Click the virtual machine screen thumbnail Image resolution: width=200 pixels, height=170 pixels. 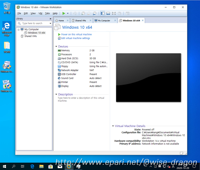148,77
